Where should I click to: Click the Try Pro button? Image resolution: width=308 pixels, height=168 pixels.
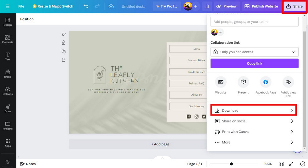[x=167, y=6]
